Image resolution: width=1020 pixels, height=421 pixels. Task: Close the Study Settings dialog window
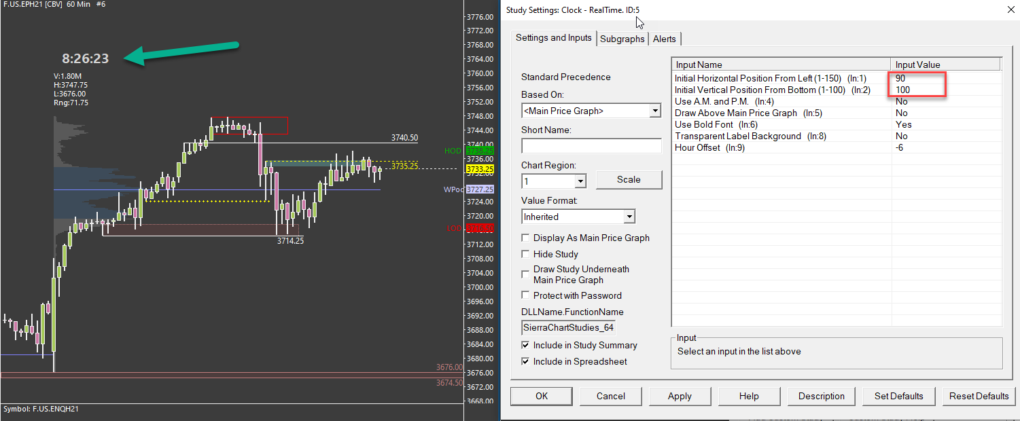click(1009, 10)
